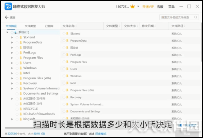
Task: Click the 开通VIP link
Action: tap(148, 7)
